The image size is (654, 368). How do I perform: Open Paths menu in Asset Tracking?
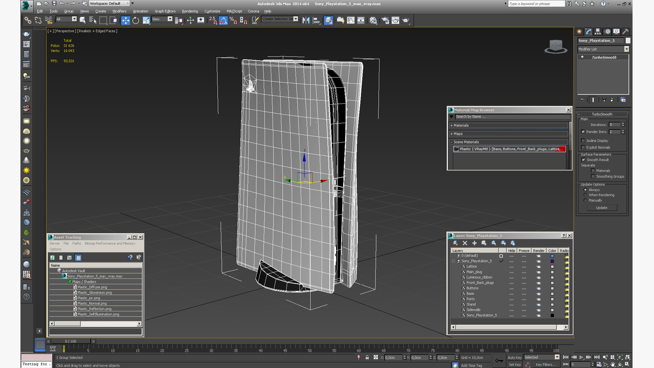coord(77,244)
